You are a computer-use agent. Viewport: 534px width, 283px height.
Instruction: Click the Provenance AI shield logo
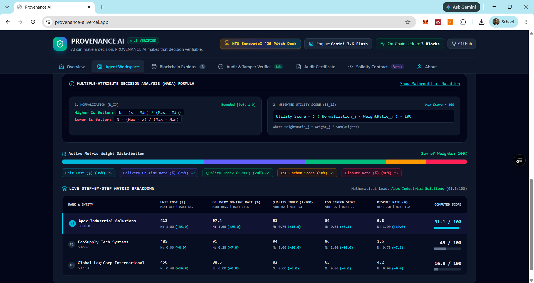pos(60,44)
